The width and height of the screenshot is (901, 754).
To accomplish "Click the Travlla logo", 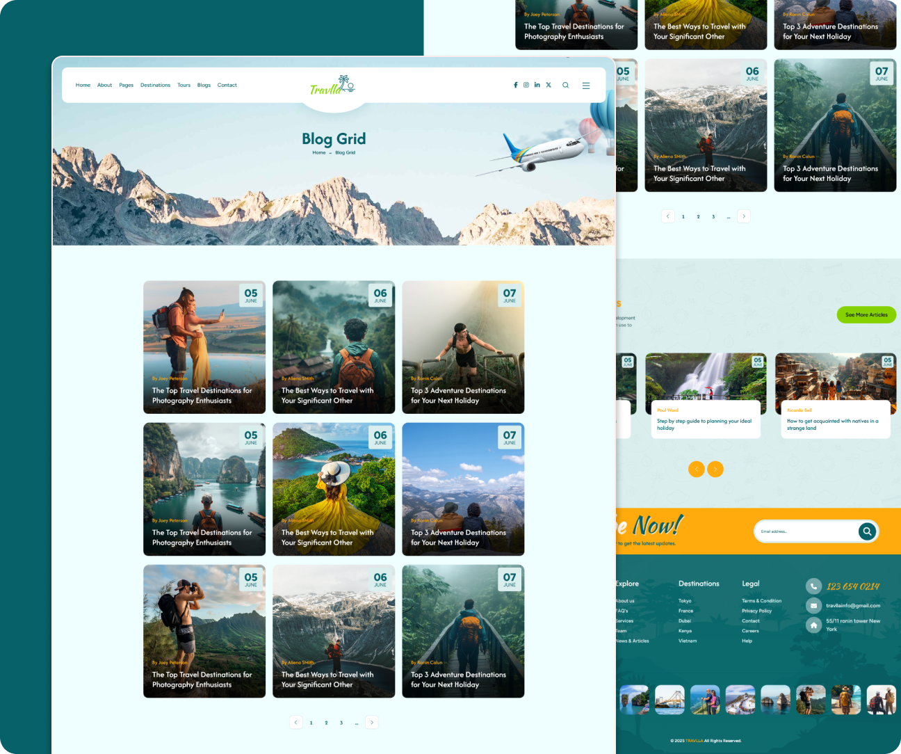I will tap(332, 86).
